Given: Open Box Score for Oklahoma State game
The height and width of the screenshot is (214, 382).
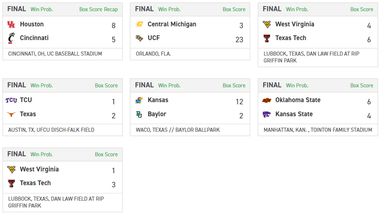Looking at the screenshot, I should pyautogui.click(x=362, y=86).
